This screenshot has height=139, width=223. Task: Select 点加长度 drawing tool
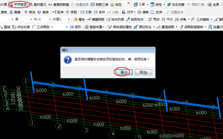point(21,27)
